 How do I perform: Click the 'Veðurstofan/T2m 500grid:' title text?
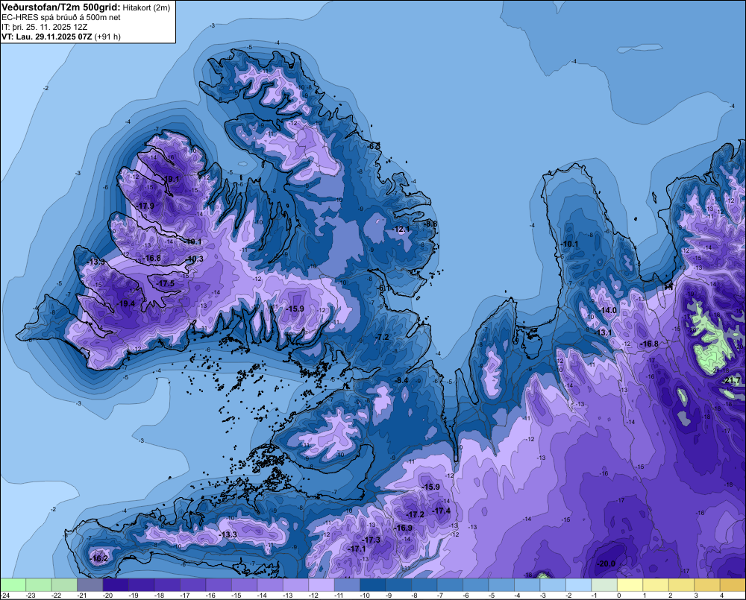click(60, 7)
